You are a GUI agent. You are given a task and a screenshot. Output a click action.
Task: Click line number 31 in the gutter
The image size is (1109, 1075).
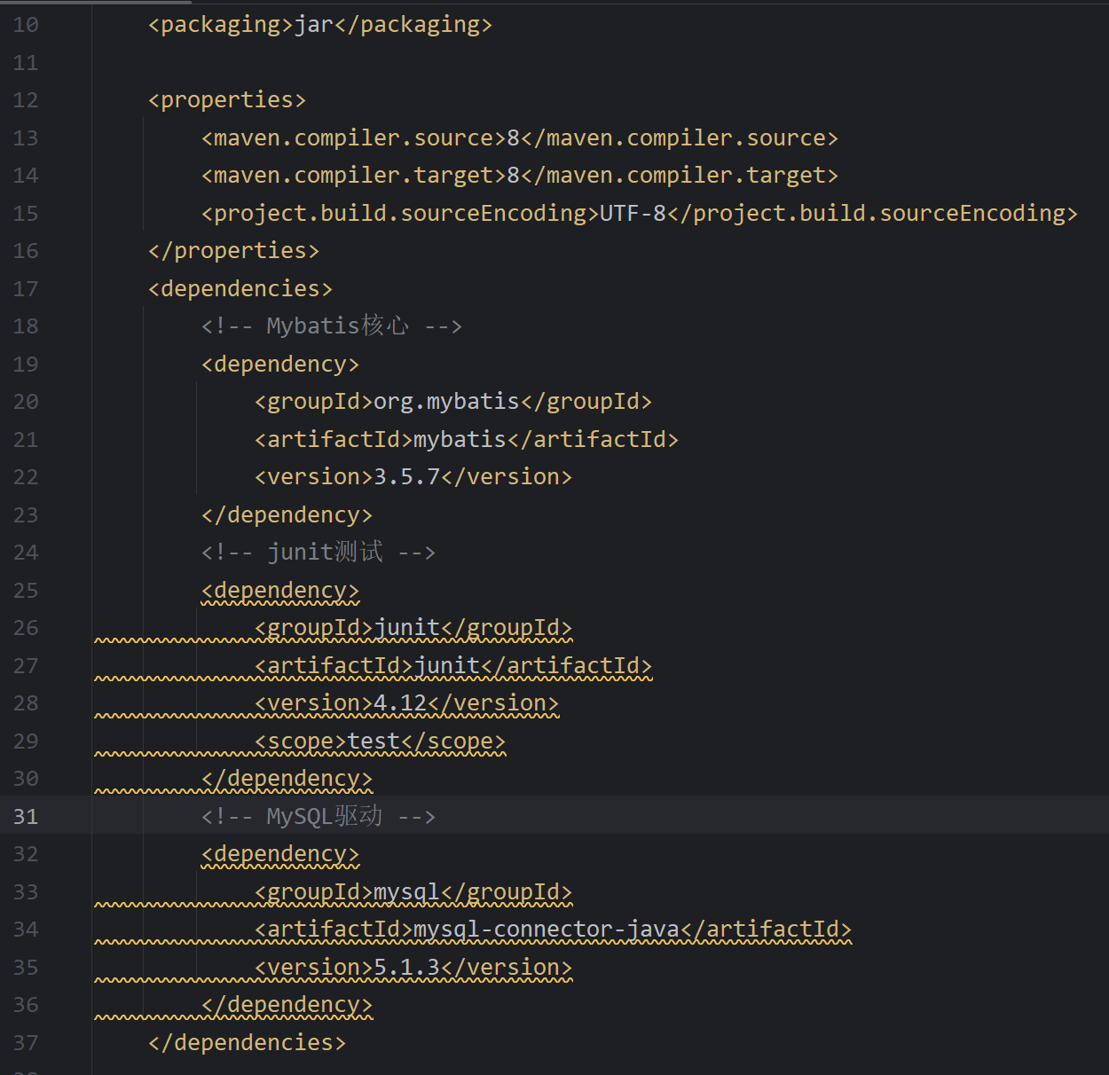click(x=26, y=816)
